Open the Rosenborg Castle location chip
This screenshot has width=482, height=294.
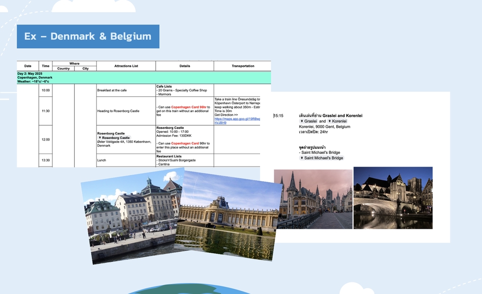(x=114, y=137)
